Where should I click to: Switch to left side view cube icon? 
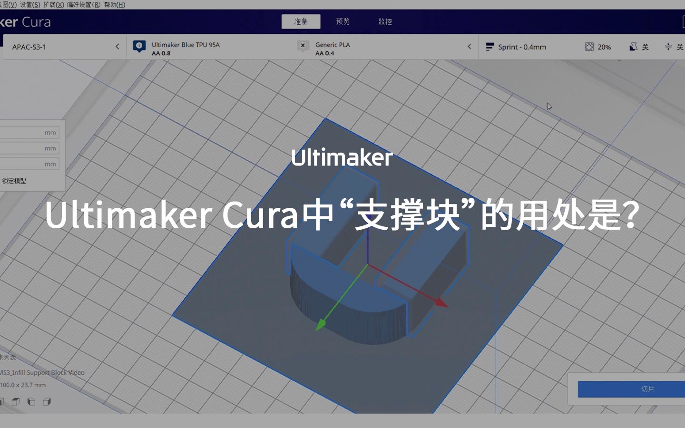coord(31,402)
